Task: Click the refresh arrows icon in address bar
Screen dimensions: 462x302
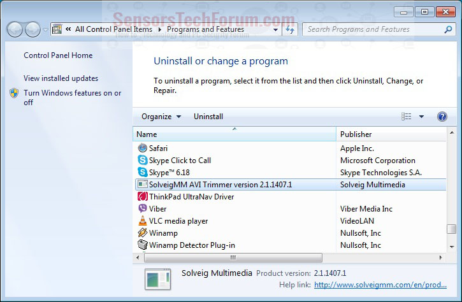Action: [290, 29]
